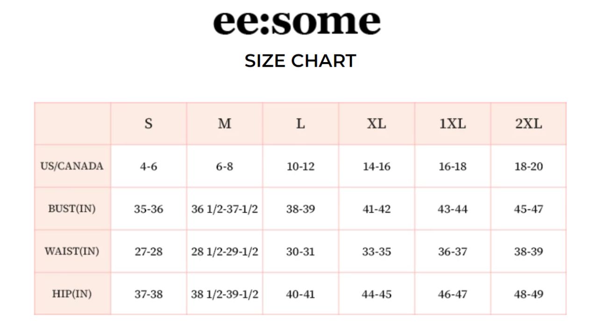
Task: Click the ee:some brand logo
Action: pos(297,22)
